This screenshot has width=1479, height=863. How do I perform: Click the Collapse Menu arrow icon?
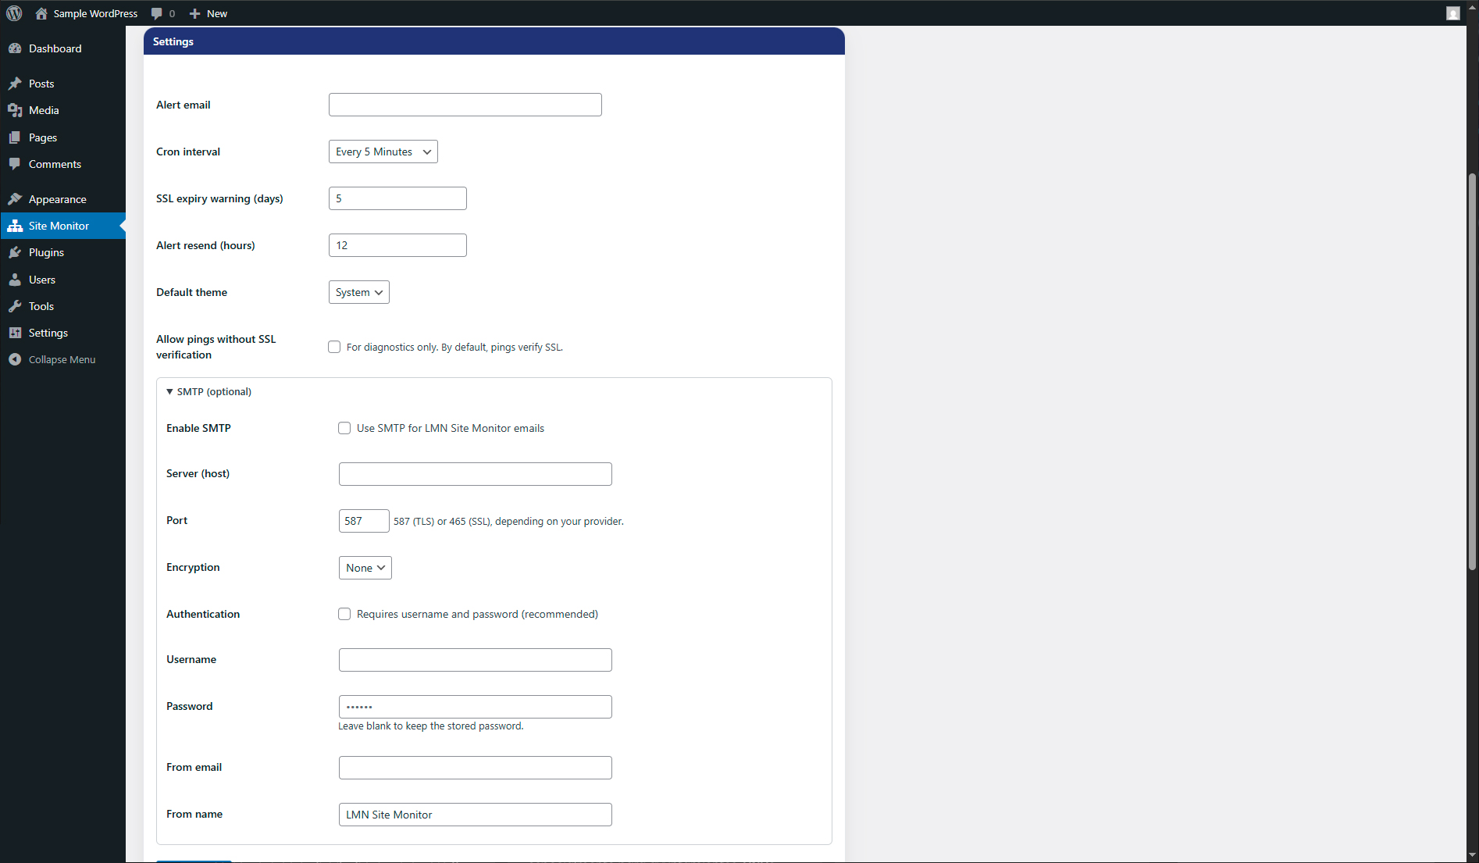click(x=15, y=359)
